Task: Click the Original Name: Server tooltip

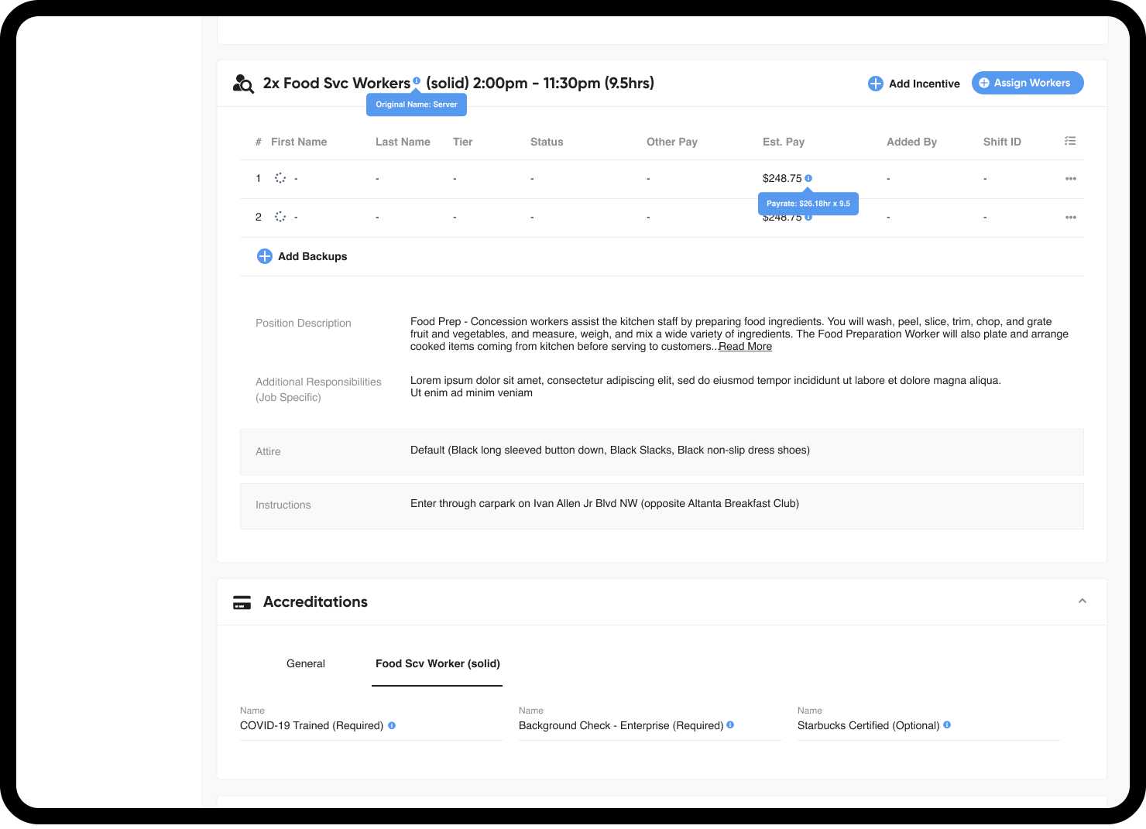Action: [x=417, y=104]
